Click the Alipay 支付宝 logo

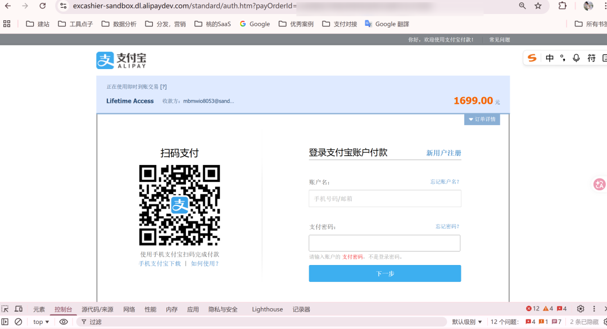(x=120, y=60)
